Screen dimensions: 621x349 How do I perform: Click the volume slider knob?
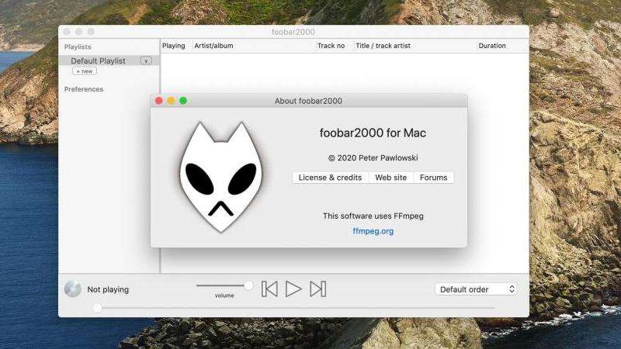tap(248, 285)
